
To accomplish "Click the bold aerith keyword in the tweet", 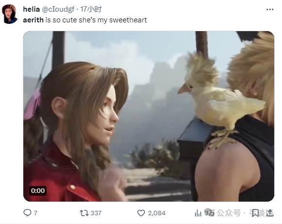I will (x=33, y=20).
